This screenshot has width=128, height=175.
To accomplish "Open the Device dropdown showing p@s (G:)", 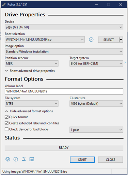I will pyautogui.click(x=64, y=27).
